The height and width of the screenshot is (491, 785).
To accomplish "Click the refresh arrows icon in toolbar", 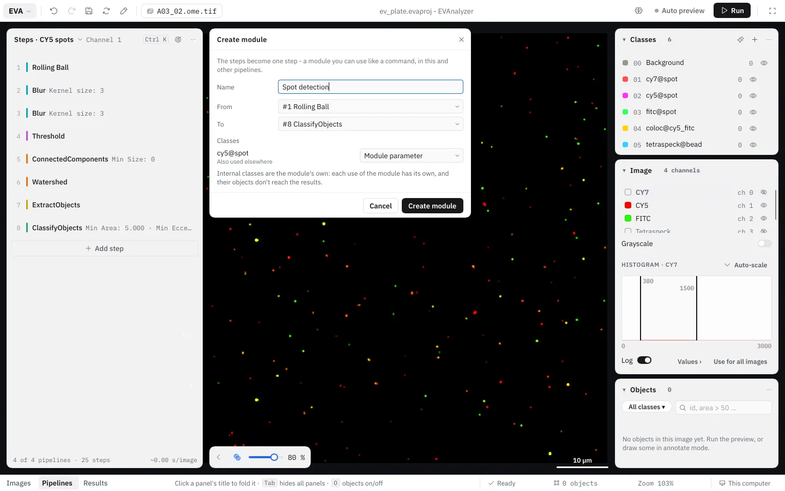I will [x=106, y=11].
